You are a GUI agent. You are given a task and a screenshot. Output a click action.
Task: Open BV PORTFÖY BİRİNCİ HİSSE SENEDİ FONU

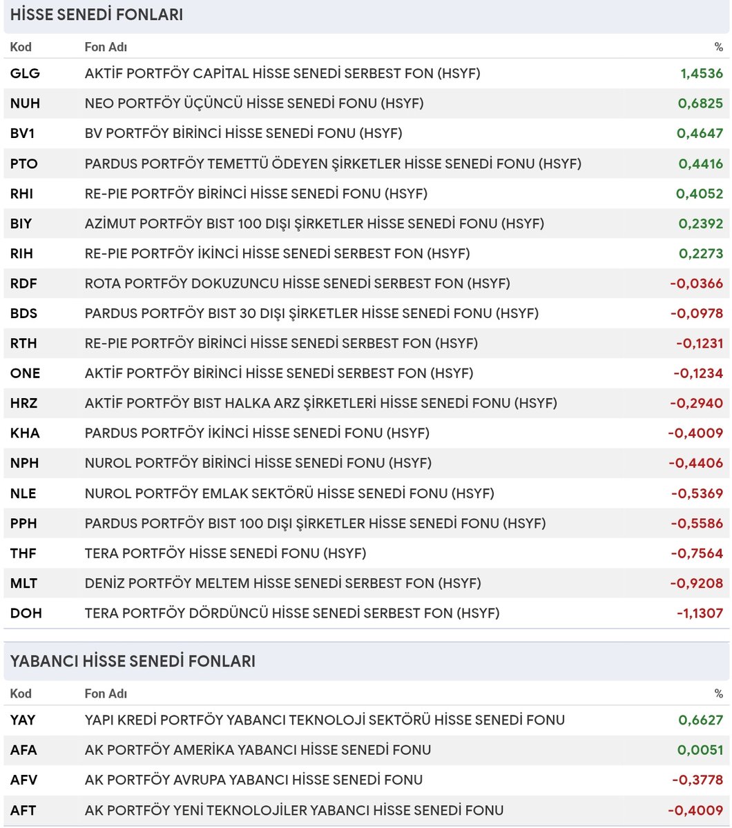tap(243, 133)
